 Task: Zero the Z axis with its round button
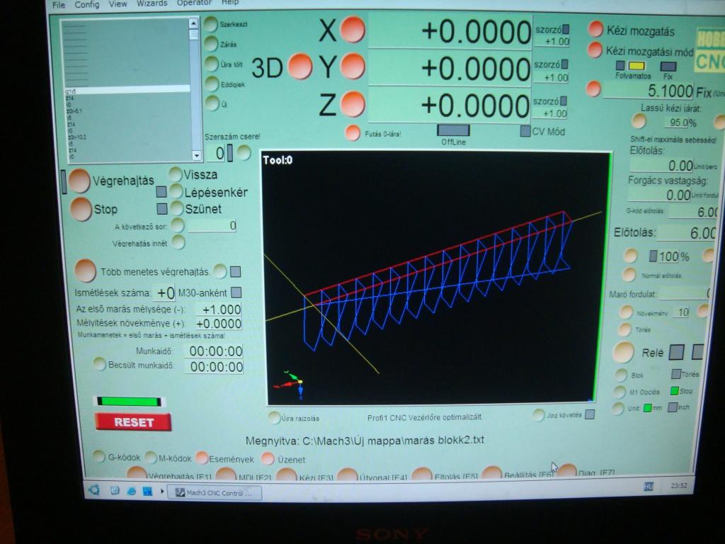(x=353, y=103)
